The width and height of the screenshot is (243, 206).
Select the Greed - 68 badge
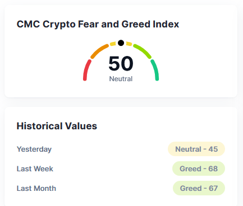click(x=199, y=168)
